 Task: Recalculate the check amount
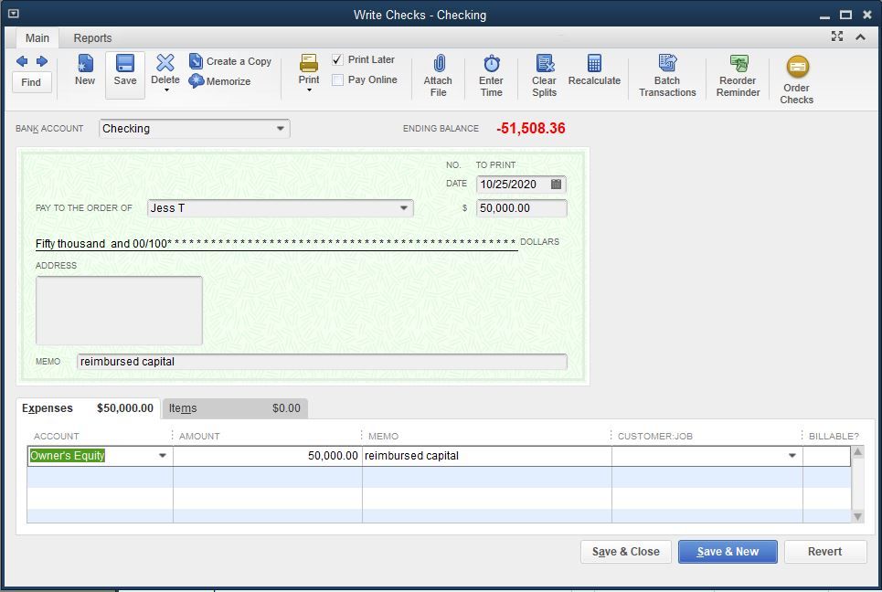594,70
